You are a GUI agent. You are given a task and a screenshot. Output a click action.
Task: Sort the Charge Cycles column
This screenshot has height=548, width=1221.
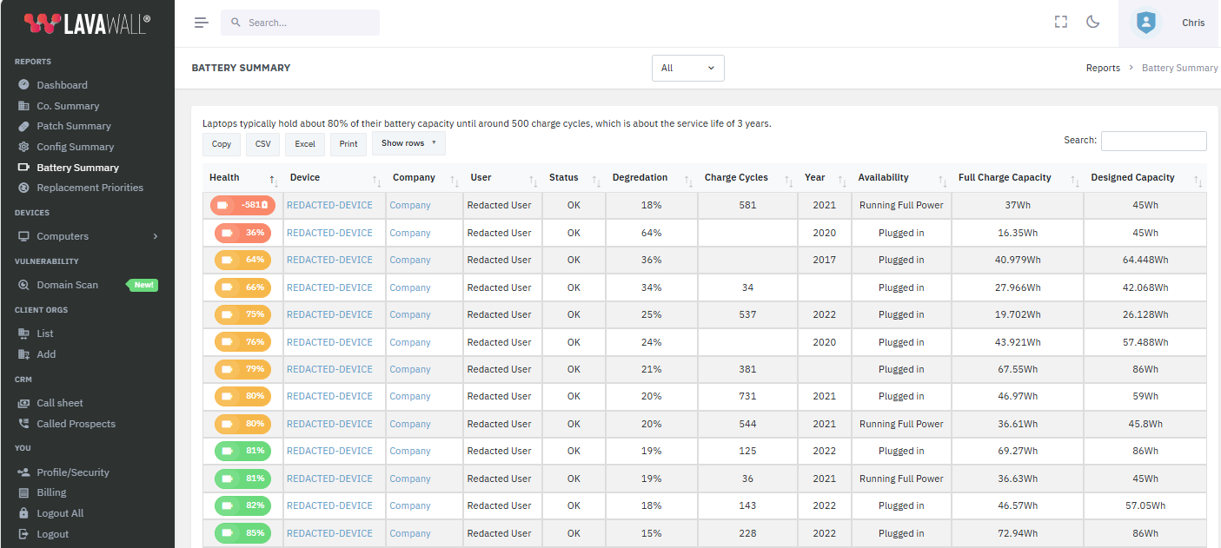tap(735, 177)
